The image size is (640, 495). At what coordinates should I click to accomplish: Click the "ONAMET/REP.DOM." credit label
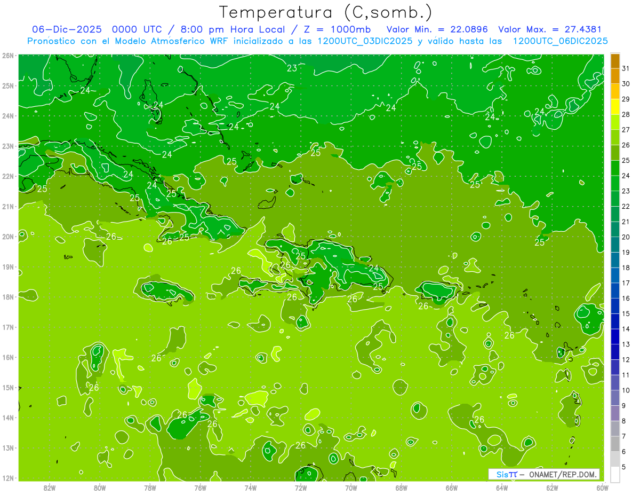(x=562, y=474)
